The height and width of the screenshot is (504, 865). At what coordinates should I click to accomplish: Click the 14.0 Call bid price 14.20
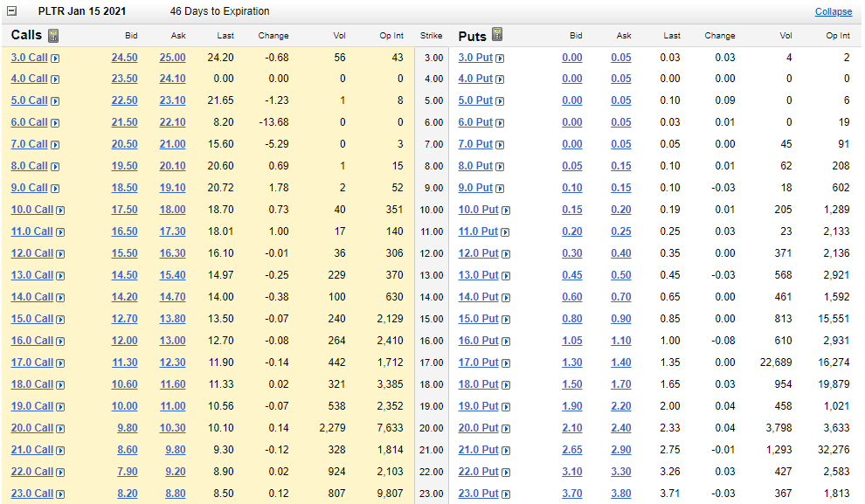pos(125,297)
